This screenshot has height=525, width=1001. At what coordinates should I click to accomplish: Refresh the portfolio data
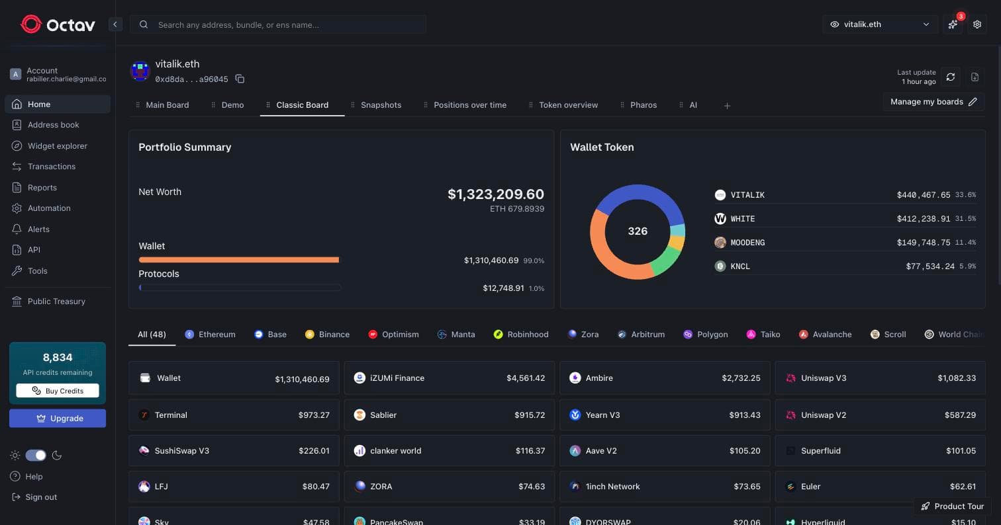coord(951,77)
